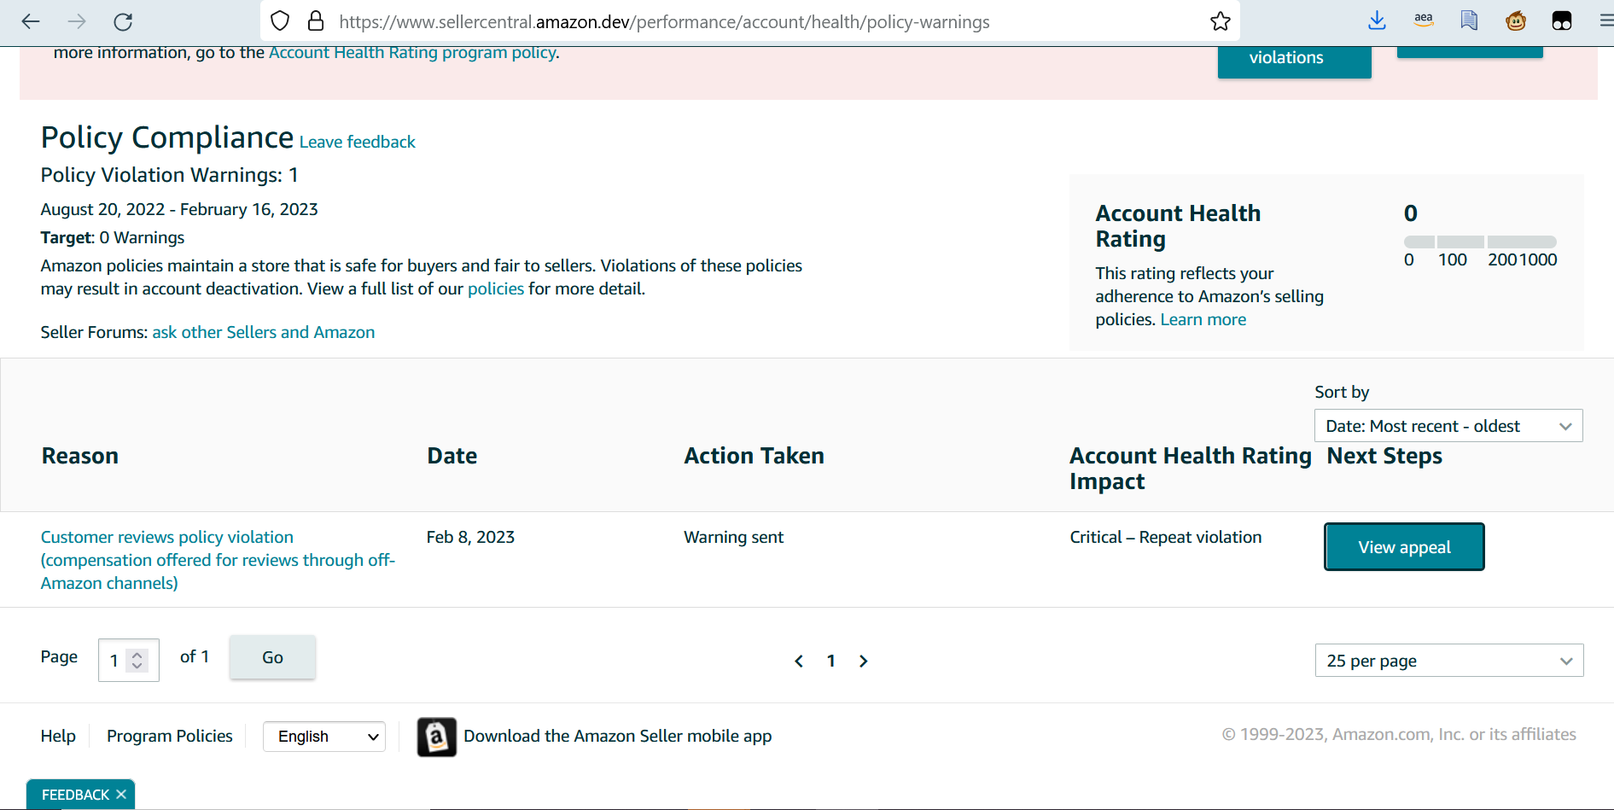Open the monkey face extension icon
The height and width of the screenshot is (810, 1614).
(x=1516, y=21)
